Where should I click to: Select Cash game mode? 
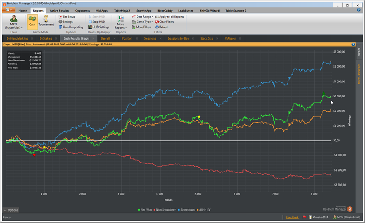[x=32, y=22]
